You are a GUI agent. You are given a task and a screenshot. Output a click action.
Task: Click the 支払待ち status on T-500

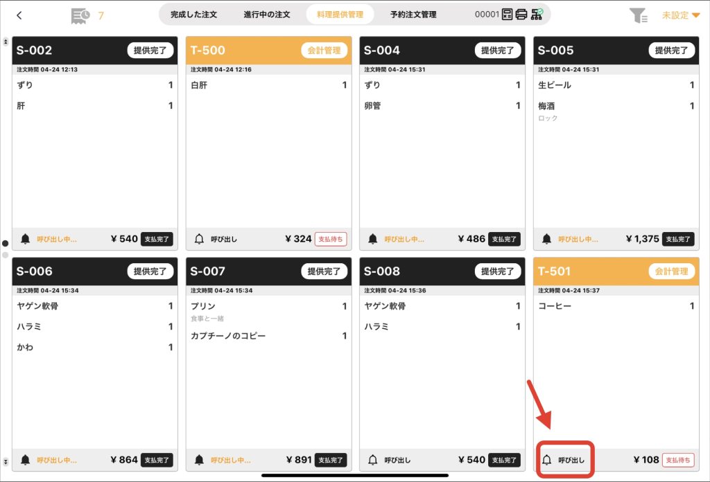click(x=331, y=239)
